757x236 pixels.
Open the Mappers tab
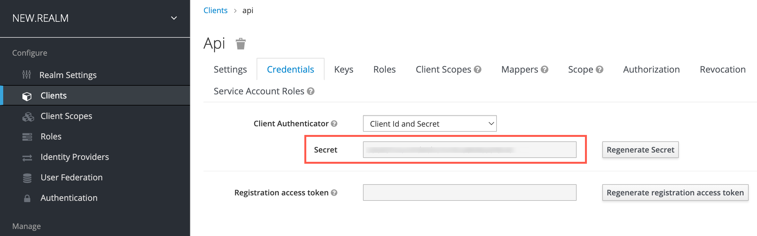pos(519,69)
